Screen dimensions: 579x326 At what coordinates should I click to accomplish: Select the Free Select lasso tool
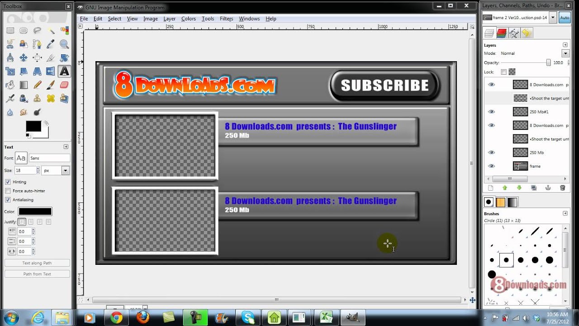coord(37,31)
